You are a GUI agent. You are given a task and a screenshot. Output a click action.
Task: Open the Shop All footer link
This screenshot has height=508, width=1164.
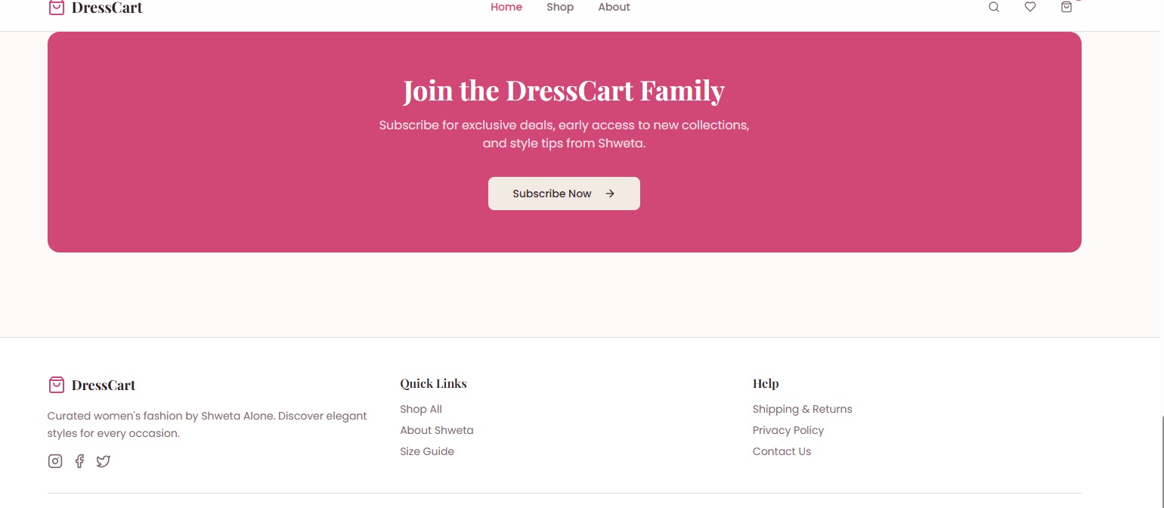click(x=421, y=409)
